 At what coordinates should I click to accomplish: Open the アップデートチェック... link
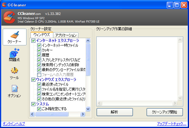click(x=172, y=124)
